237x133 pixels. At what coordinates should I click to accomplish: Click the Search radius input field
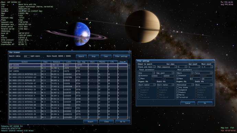click(x=27, y=56)
